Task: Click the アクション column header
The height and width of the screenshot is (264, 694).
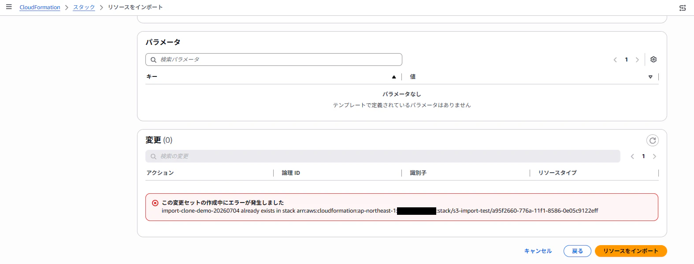Action: coord(160,173)
